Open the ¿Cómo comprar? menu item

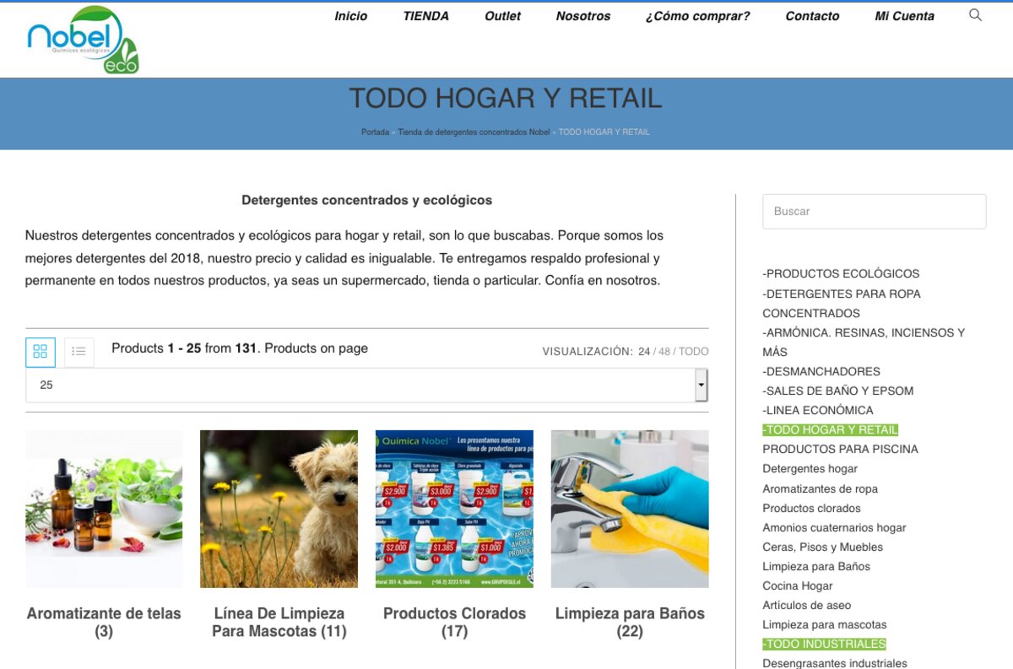pyautogui.click(x=697, y=16)
